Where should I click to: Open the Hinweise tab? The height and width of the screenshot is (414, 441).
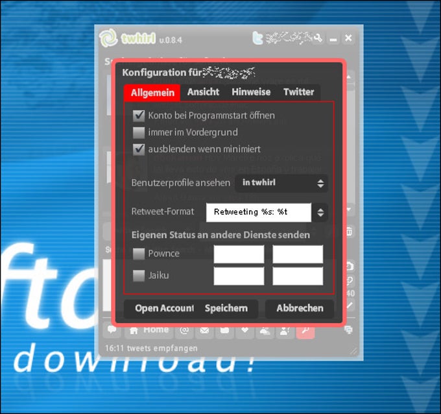pos(251,92)
